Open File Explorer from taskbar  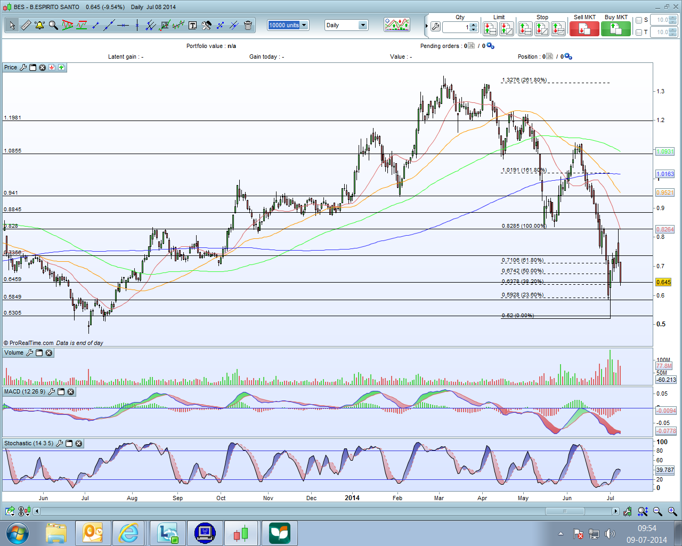tap(56, 533)
